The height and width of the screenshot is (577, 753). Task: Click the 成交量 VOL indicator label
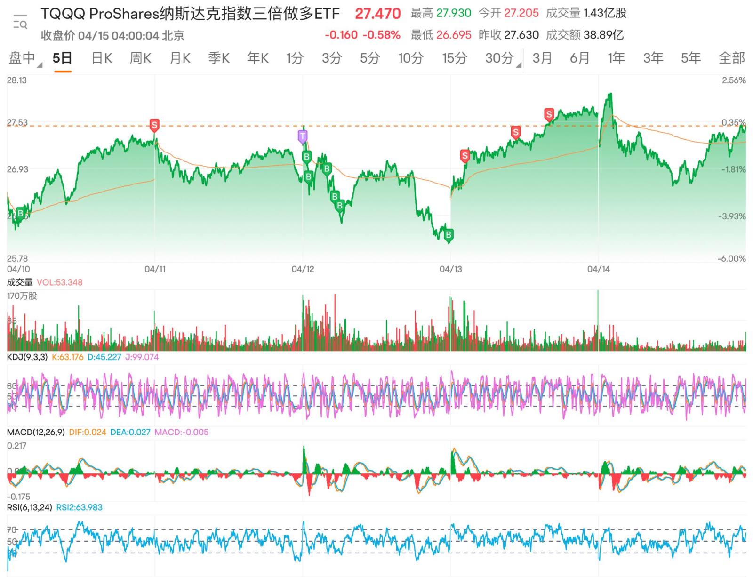point(45,282)
